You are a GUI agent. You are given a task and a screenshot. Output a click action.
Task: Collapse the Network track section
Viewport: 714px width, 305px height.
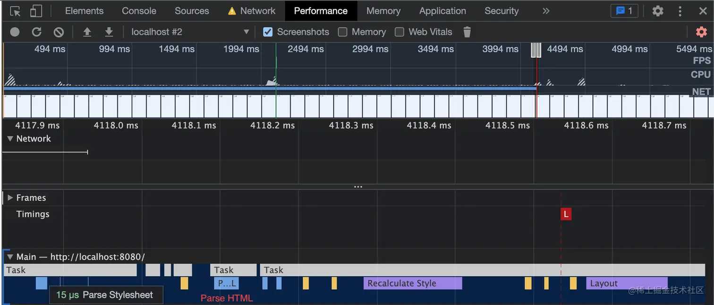point(10,139)
